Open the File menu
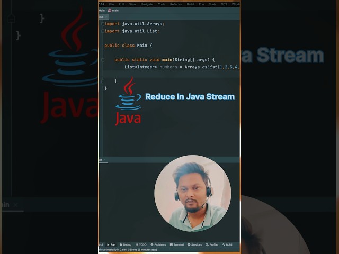The width and height of the screenshot is (339, 254). point(111,4)
